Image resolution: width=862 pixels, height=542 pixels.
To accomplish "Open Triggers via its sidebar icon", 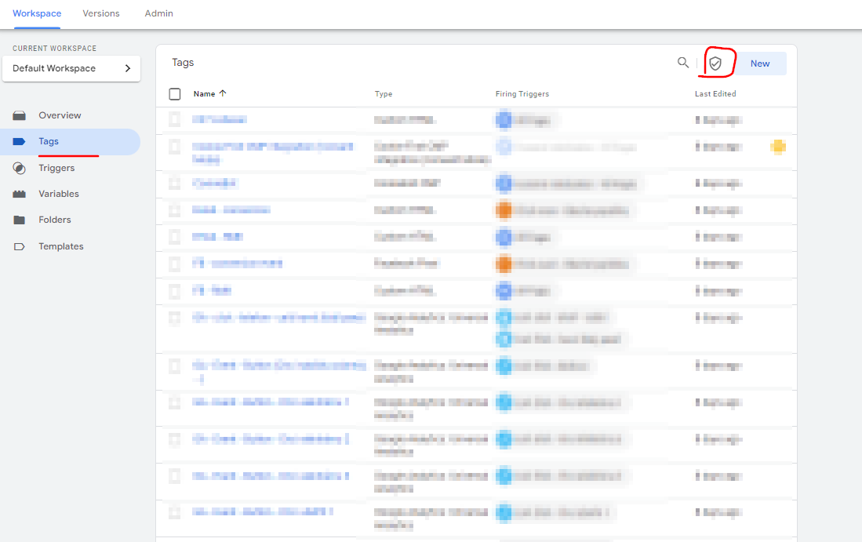I will tap(20, 168).
